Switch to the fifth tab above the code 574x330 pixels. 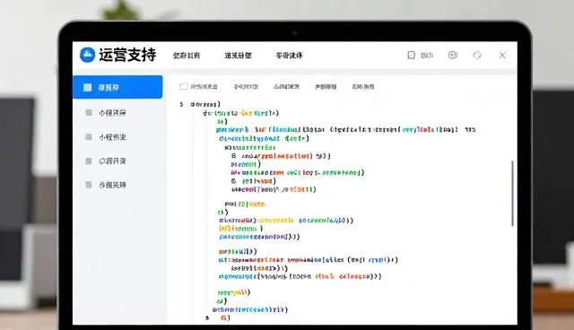363,87
